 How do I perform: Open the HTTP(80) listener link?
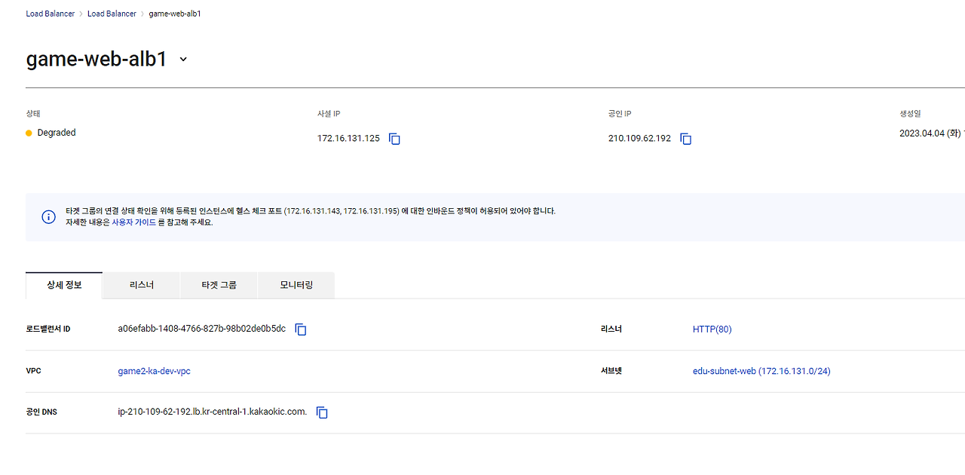[712, 329]
